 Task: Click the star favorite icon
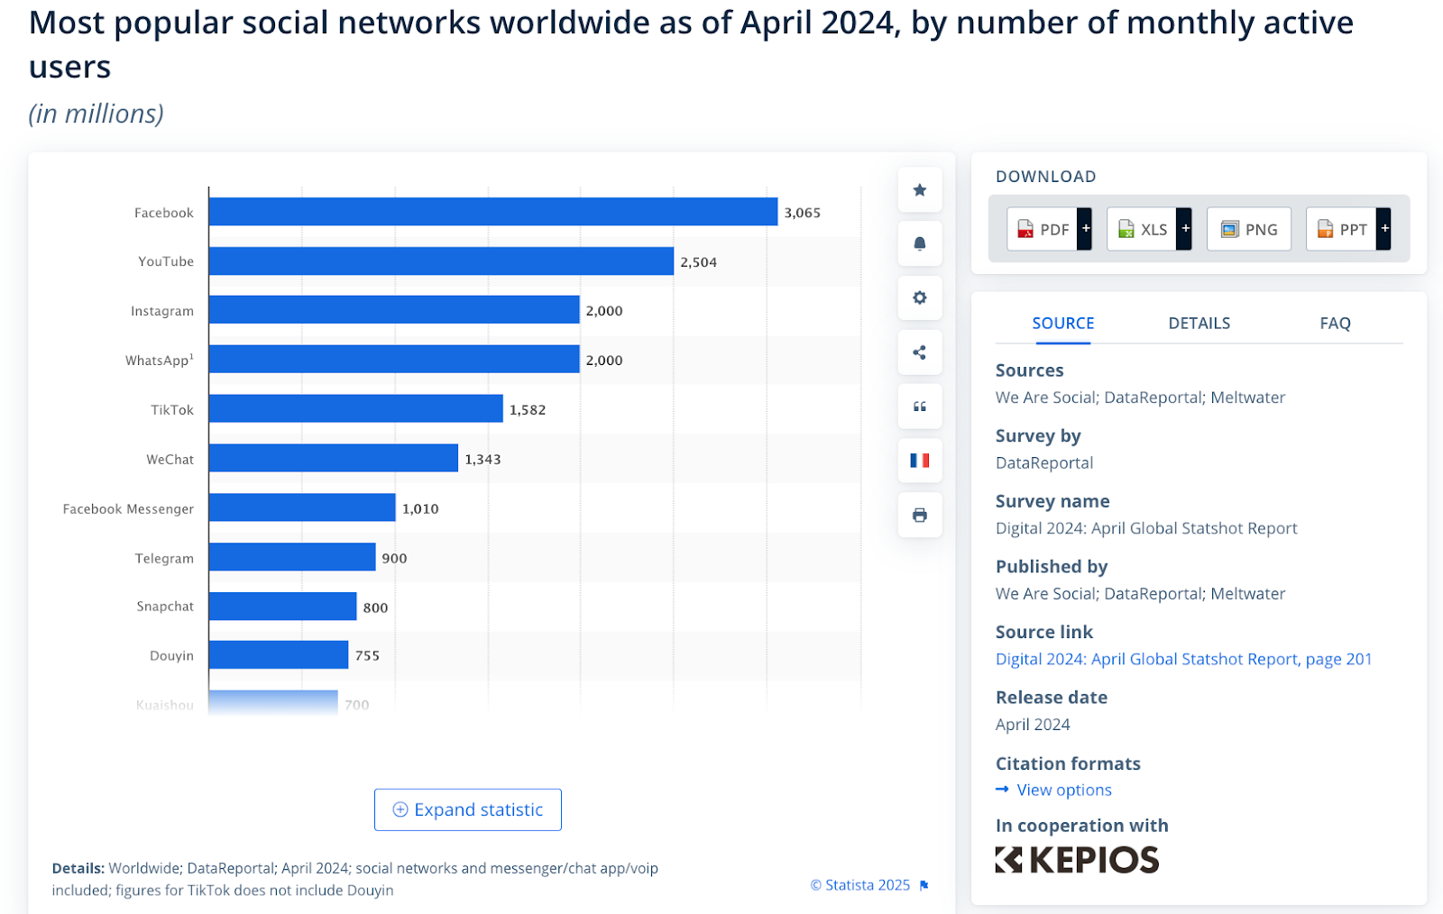pos(919,190)
